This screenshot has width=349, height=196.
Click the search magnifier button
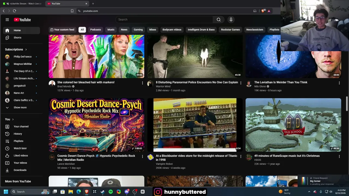(x=219, y=20)
